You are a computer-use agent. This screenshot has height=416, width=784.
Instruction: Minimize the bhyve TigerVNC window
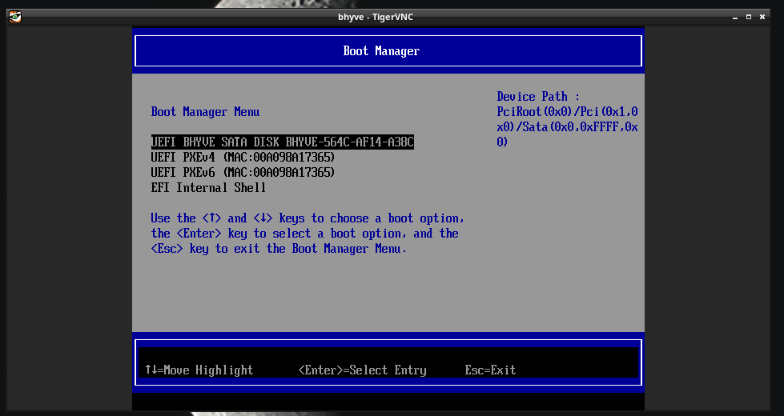[x=734, y=16]
